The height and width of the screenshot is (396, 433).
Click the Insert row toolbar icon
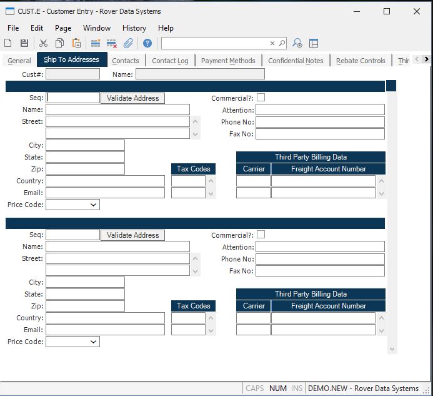pos(96,43)
